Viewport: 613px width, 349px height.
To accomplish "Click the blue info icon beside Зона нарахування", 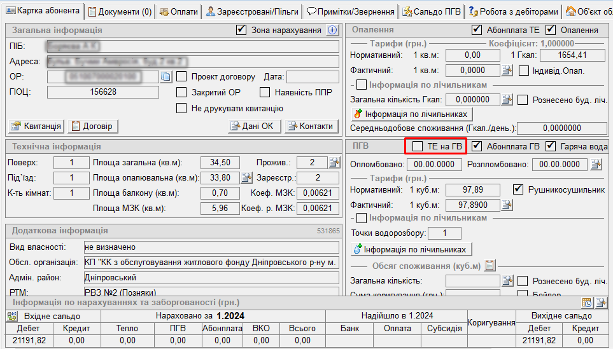I will click(x=332, y=30).
